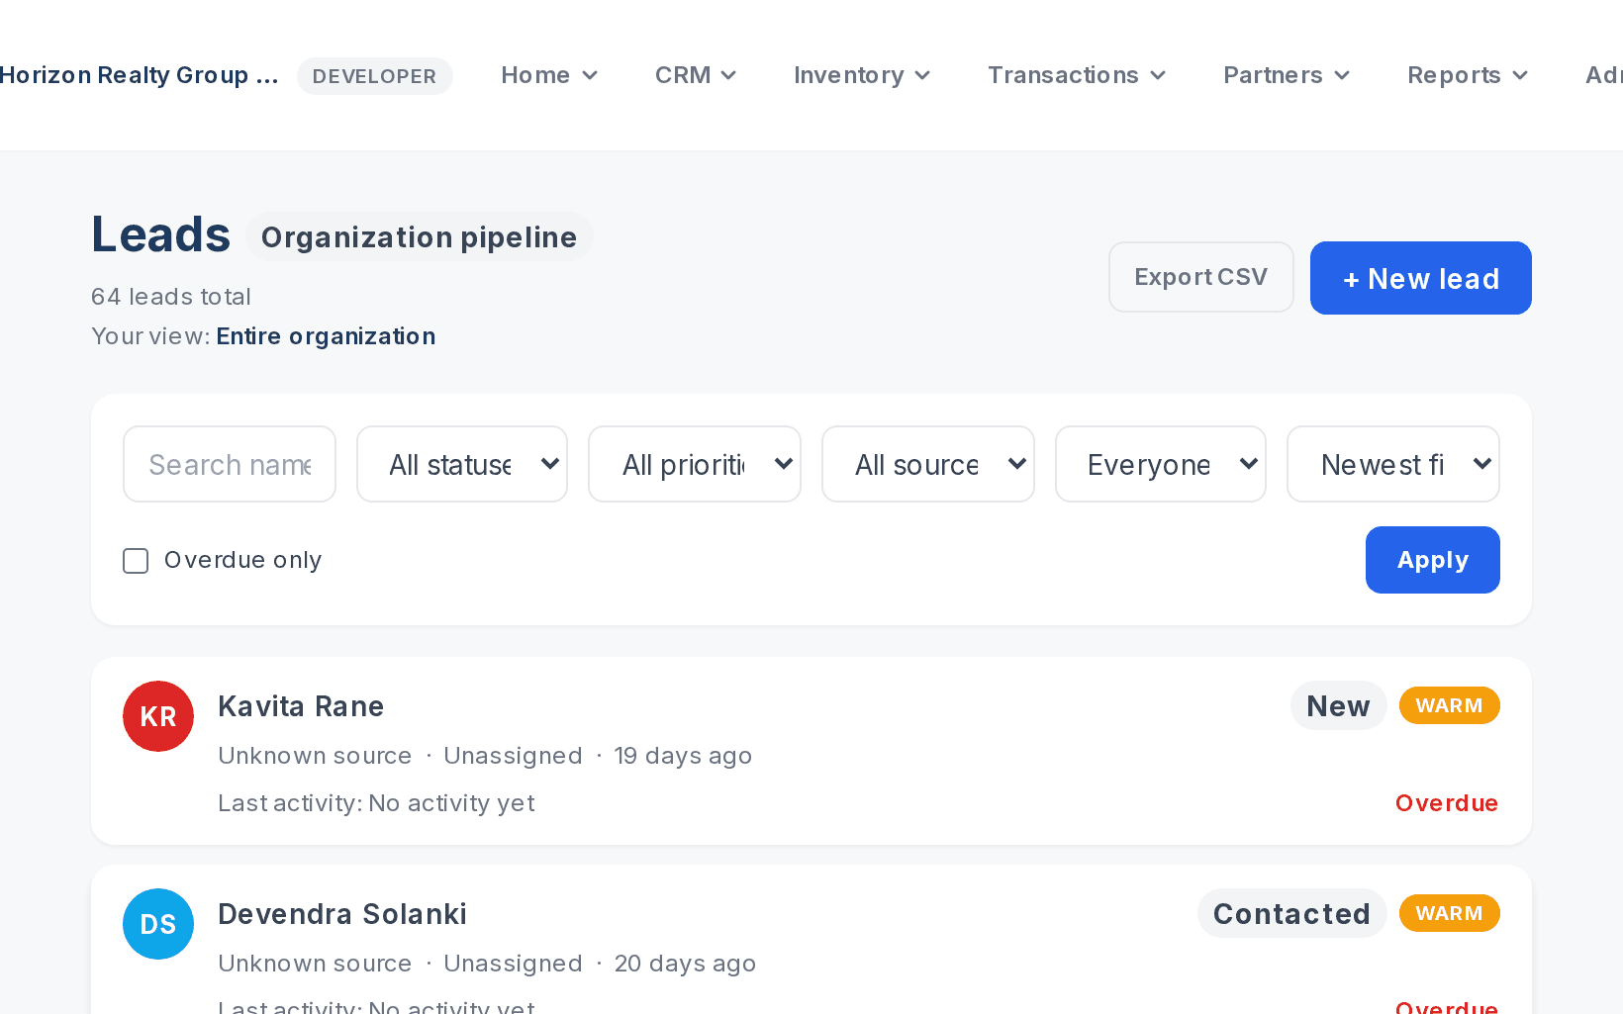
Task: Click the WARM badge on Devendra Solanki
Action: (1449, 913)
